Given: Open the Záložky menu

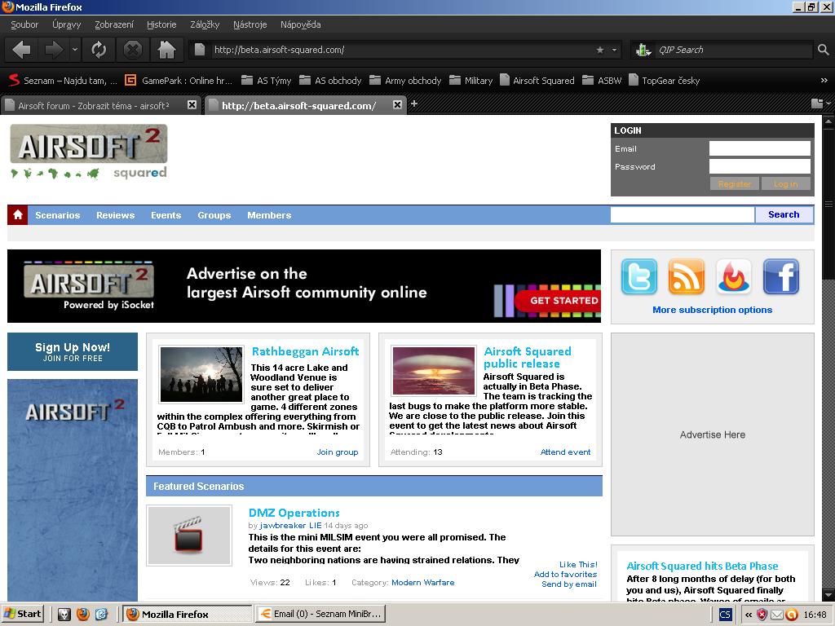Looking at the screenshot, I should pyautogui.click(x=204, y=24).
